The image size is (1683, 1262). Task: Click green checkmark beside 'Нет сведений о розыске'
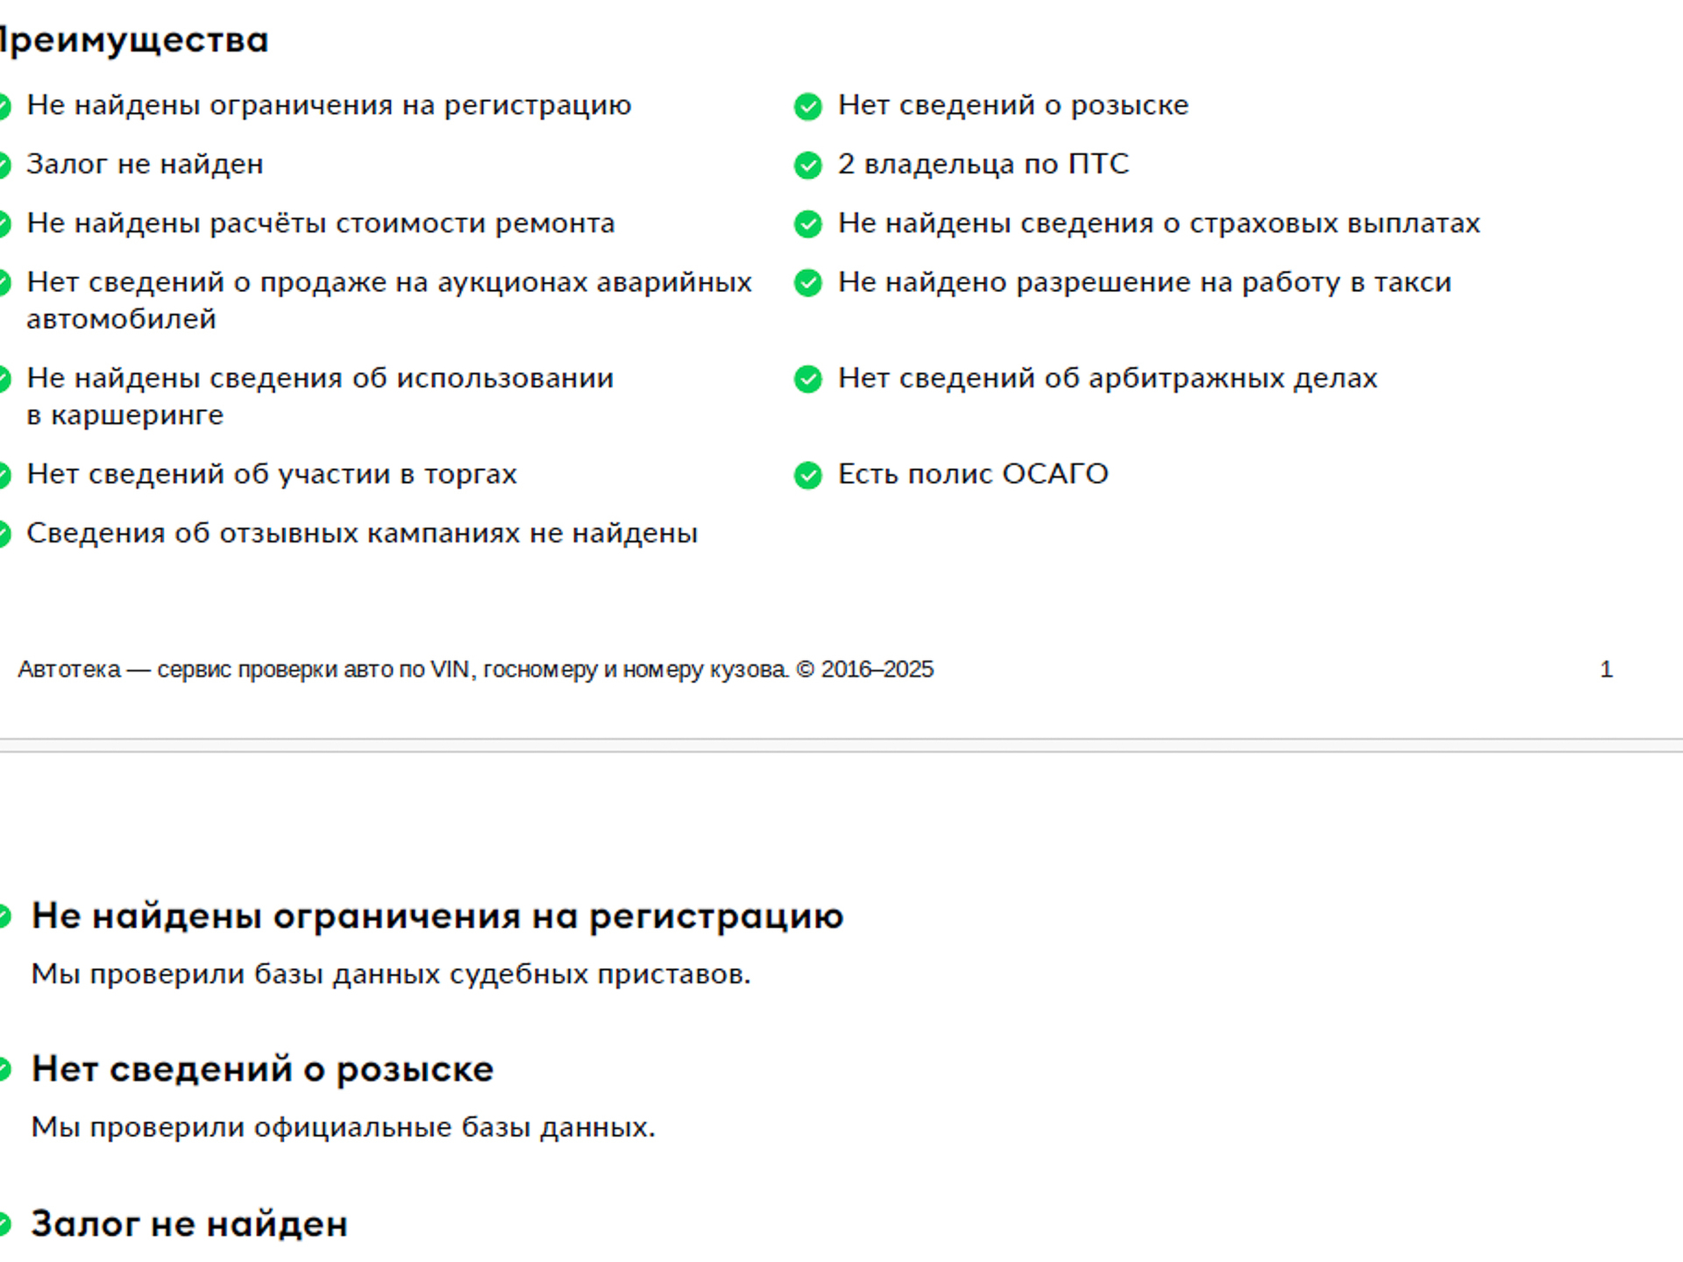[x=807, y=106]
